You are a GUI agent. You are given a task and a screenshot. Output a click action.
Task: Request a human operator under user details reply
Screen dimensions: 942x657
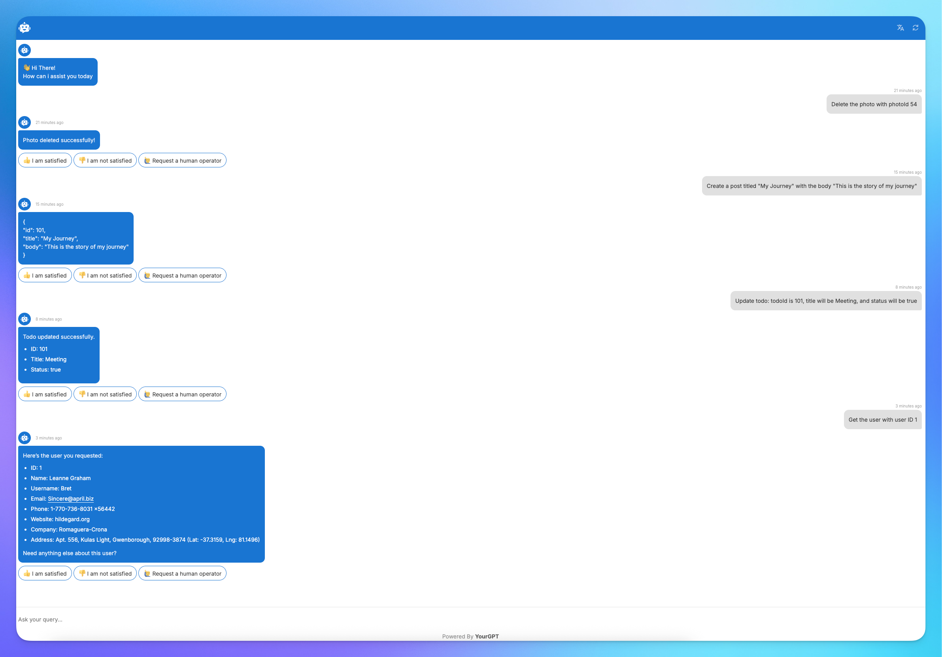click(182, 573)
